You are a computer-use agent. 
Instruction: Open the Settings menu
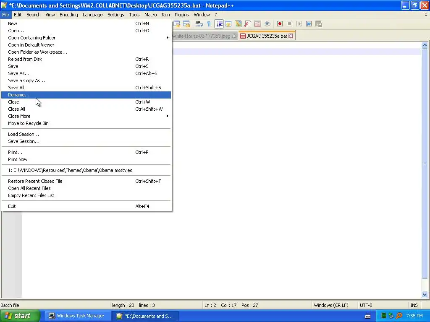116,15
